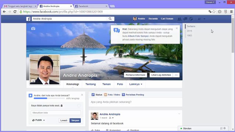The height and width of the screenshot is (132, 235).
Task: Close the Andrie Andropia tab
Action: tap(71, 6)
